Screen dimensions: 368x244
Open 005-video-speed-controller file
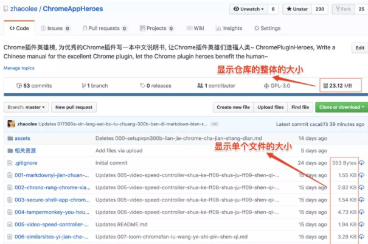[x=52, y=225]
